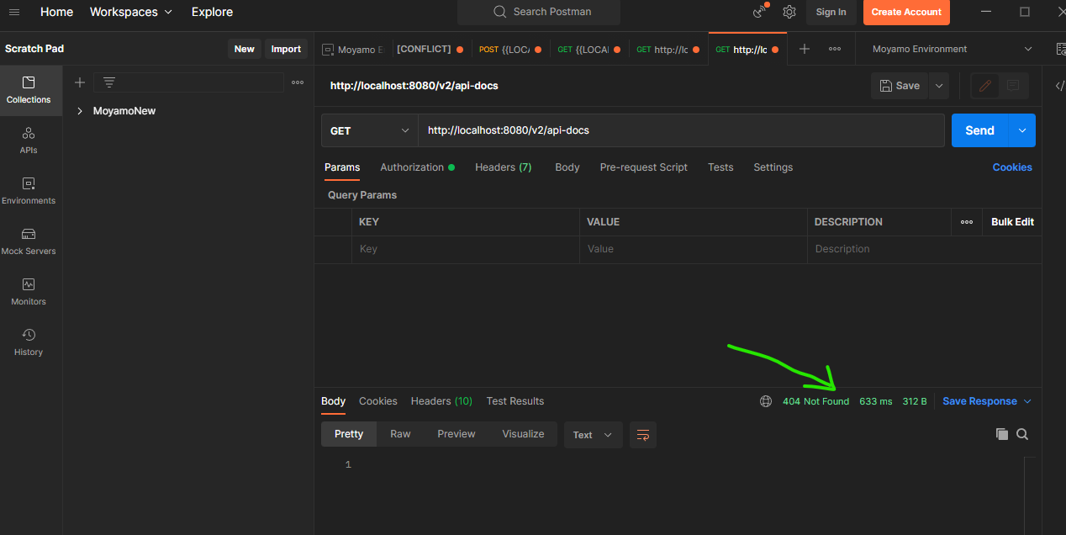Open Explore in top bar
The image size is (1066, 535).
click(212, 12)
